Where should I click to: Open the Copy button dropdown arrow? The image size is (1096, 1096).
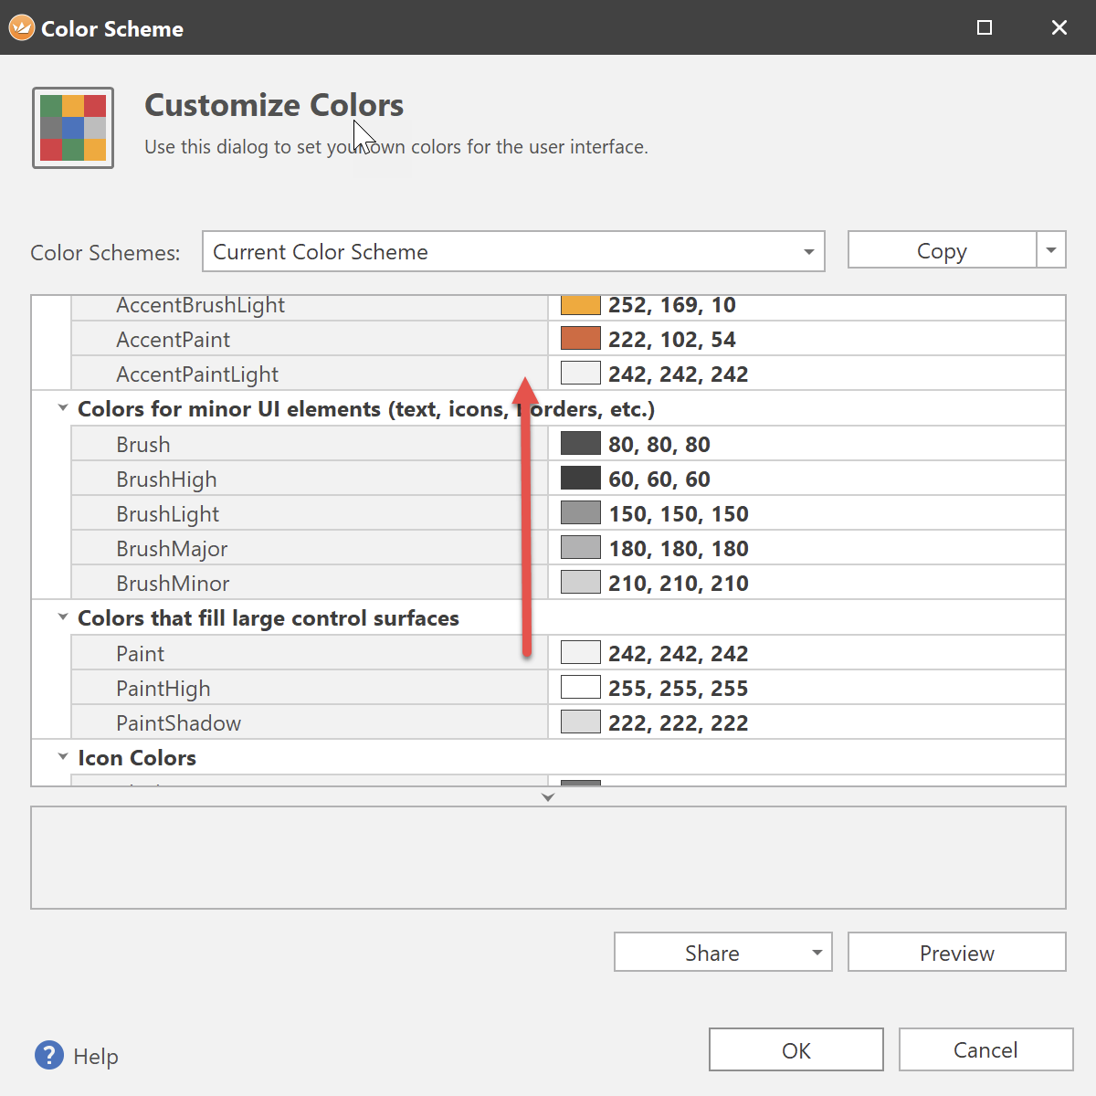(1051, 250)
